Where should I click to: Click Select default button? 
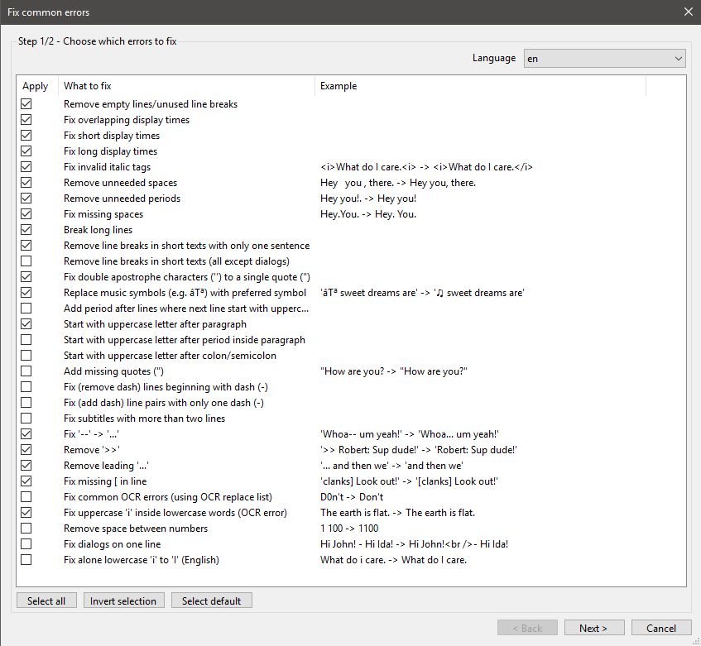tap(212, 601)
